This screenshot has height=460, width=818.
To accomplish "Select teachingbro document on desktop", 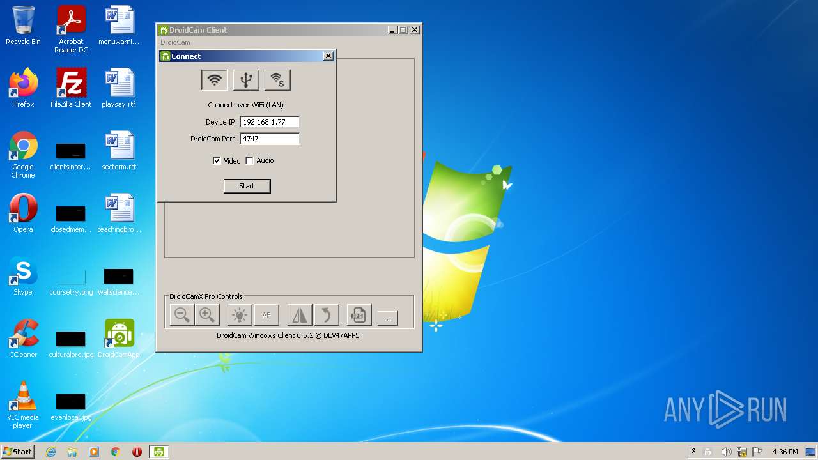I will click(119, 213).
